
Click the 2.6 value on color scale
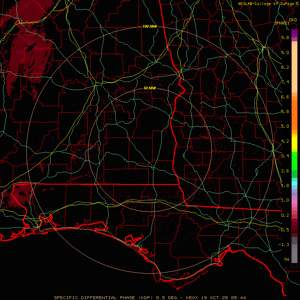[x=285, y=171]
